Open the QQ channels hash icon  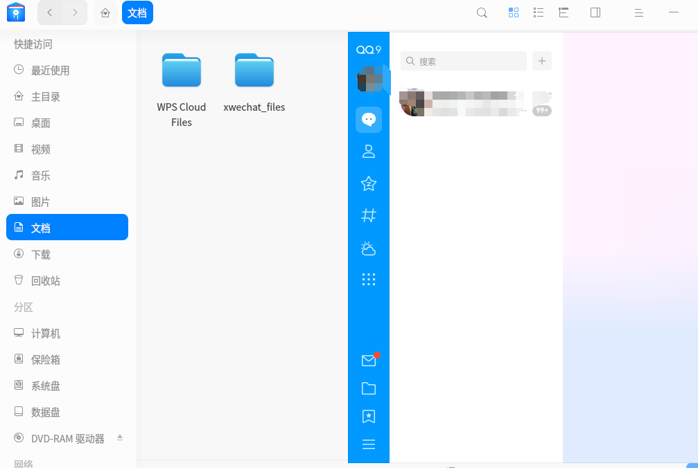(x=369, y=215)
